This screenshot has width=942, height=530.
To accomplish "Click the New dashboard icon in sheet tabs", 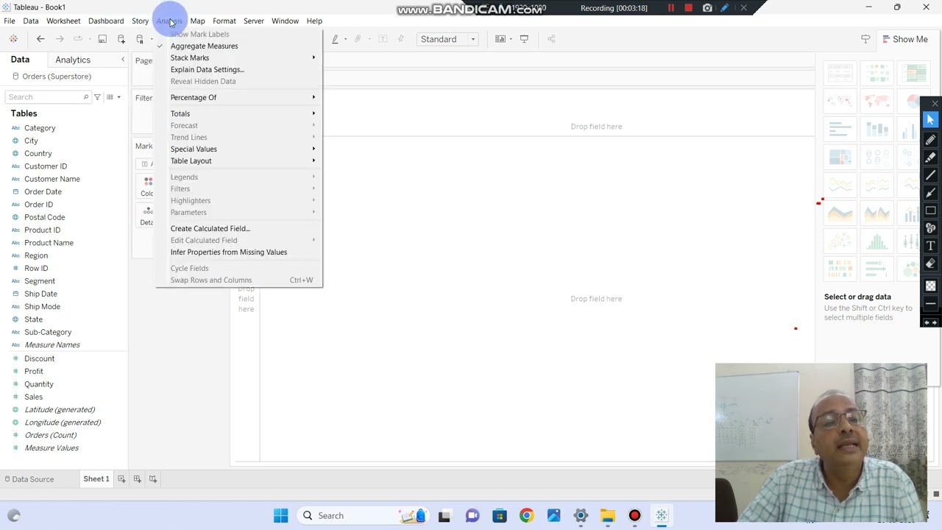I will click(137, 479).
